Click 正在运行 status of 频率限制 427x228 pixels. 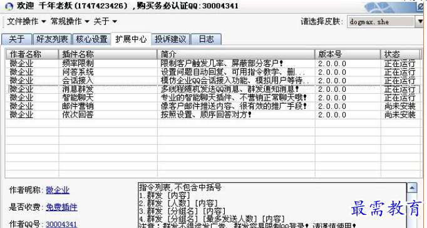400,64
